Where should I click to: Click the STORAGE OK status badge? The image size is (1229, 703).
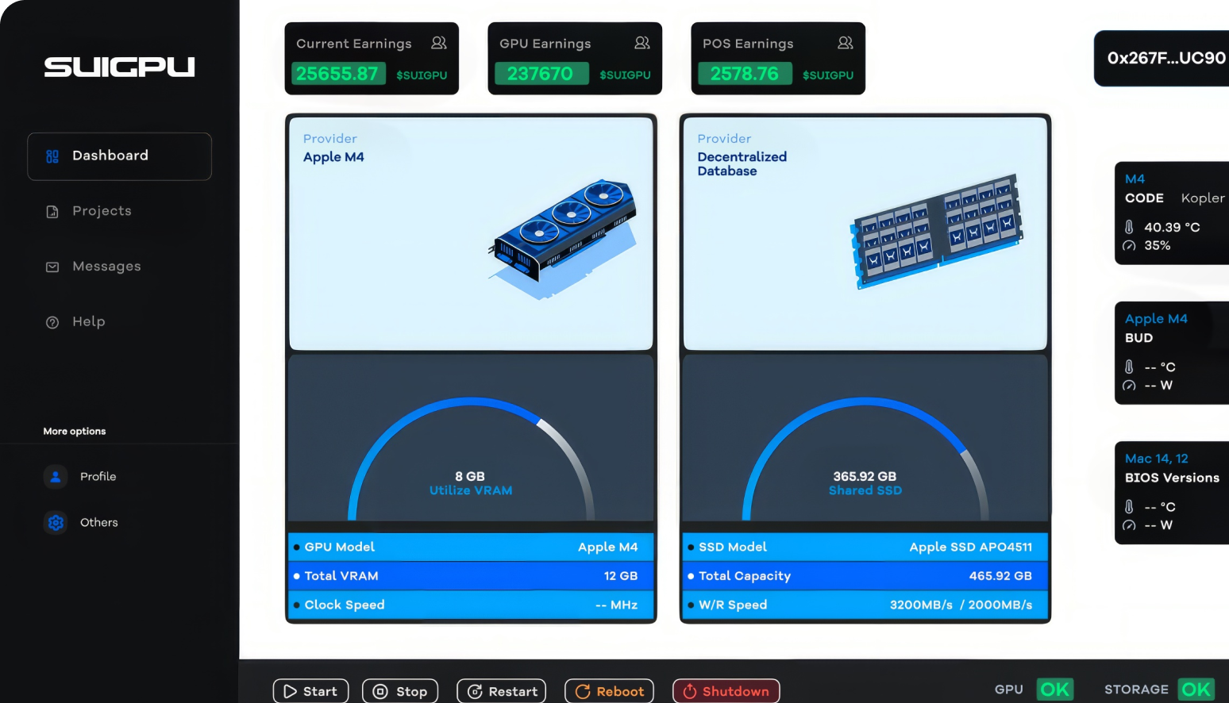1196,690
